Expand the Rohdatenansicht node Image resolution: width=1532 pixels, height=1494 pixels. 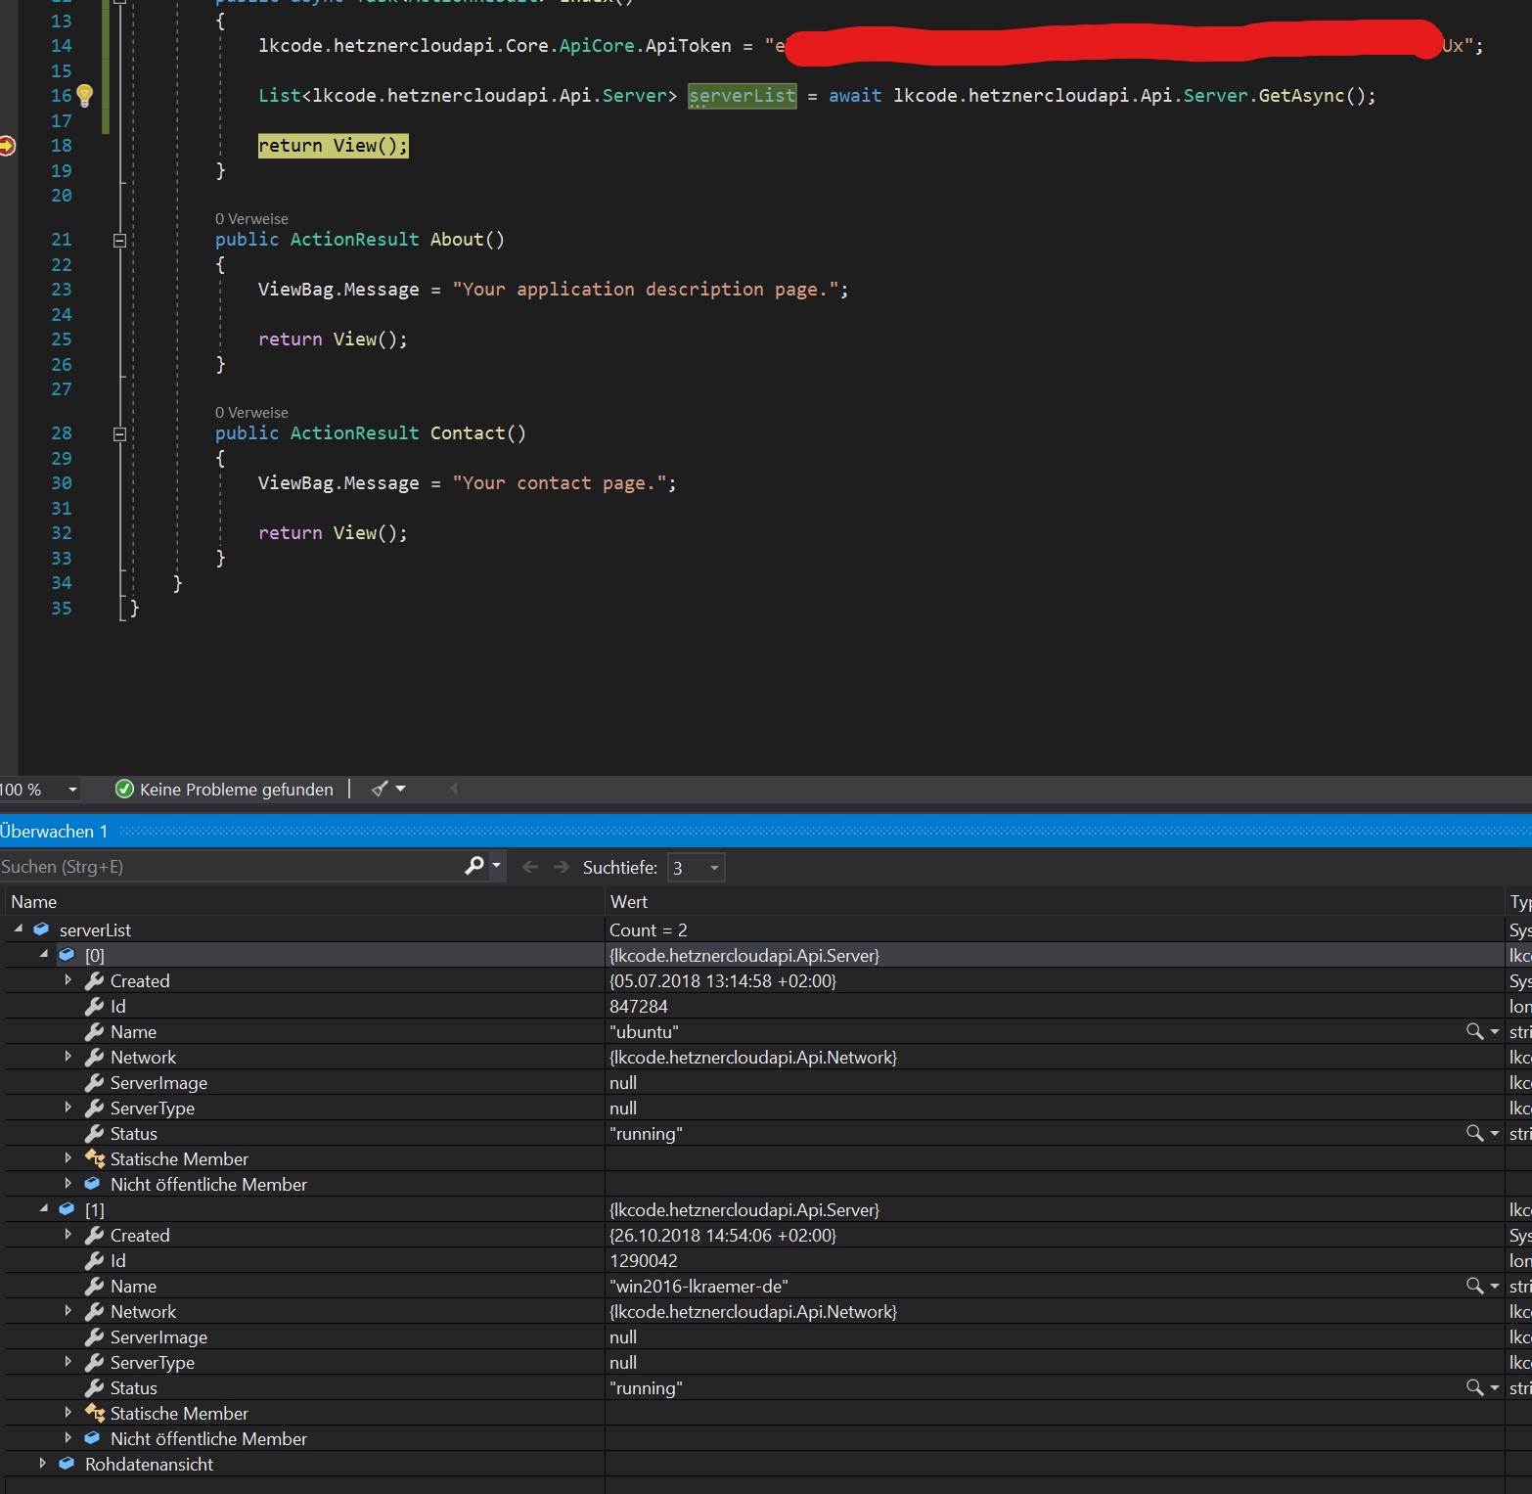43,1464
